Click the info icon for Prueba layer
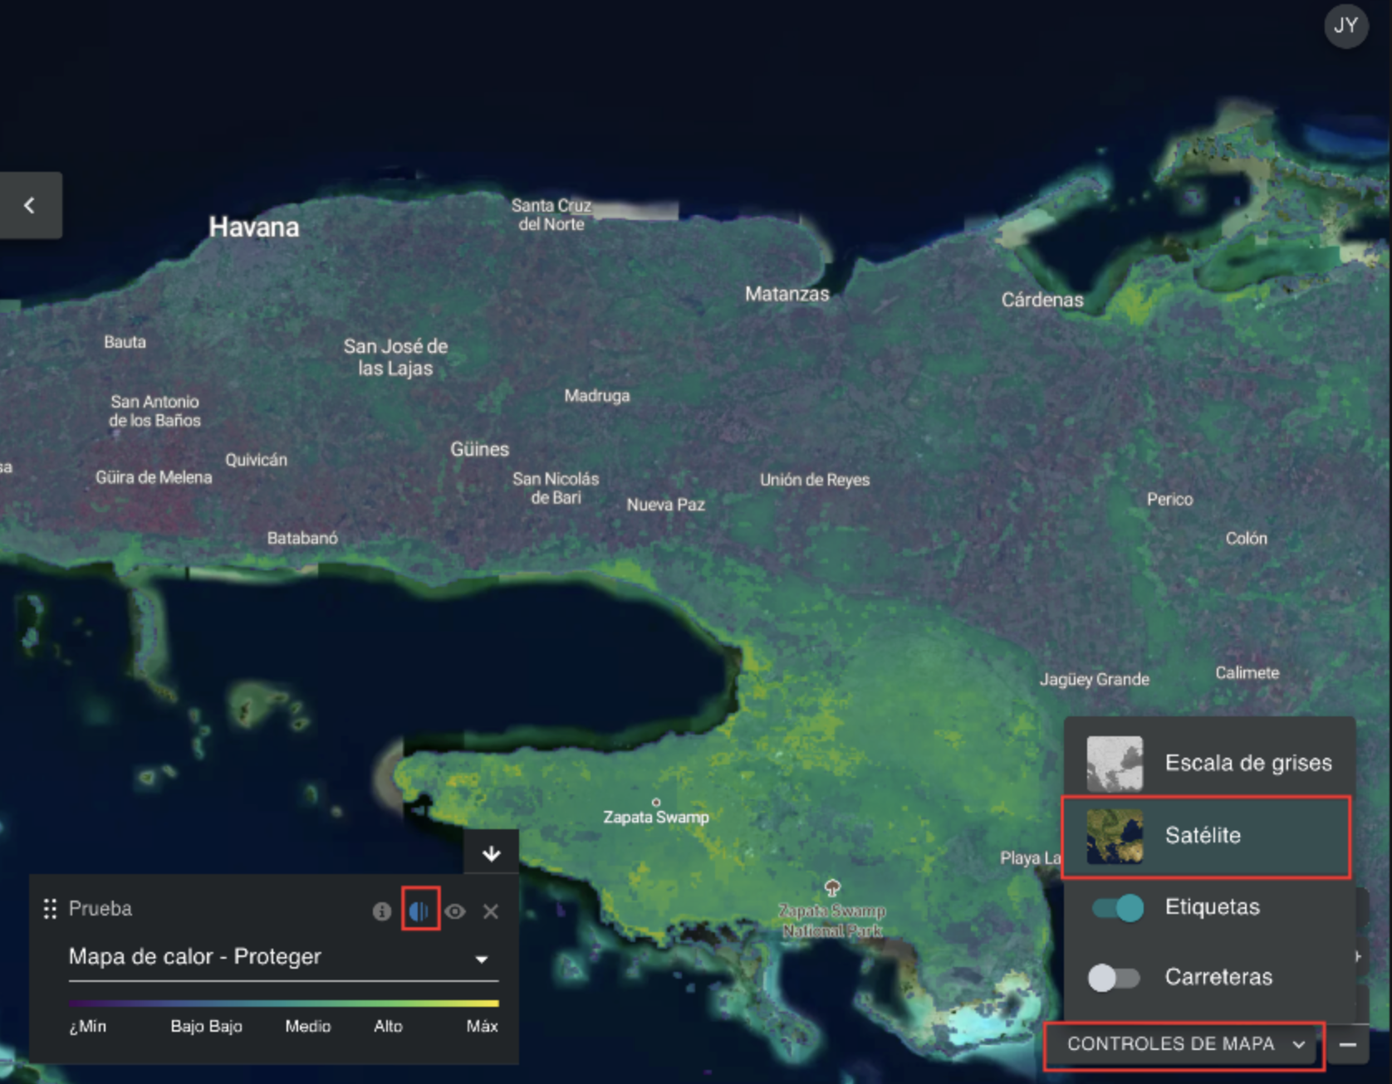 point(382,911)
